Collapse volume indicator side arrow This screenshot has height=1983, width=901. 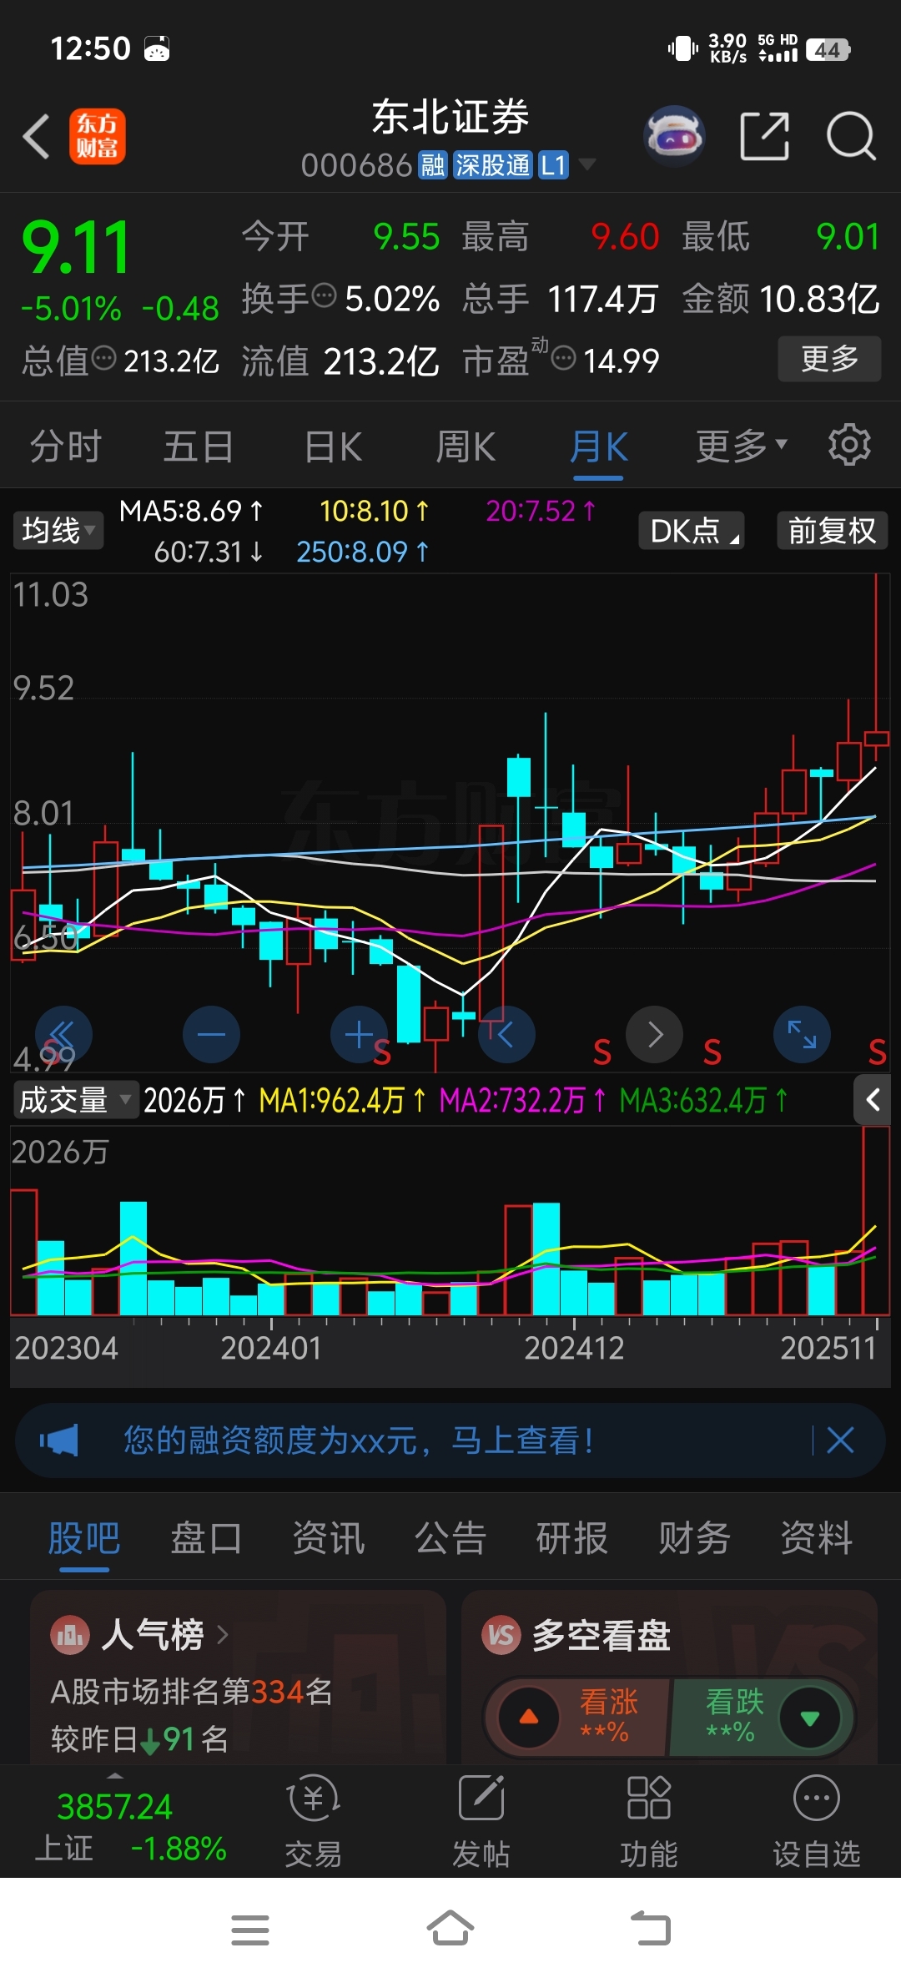(x=873, y=1100)
